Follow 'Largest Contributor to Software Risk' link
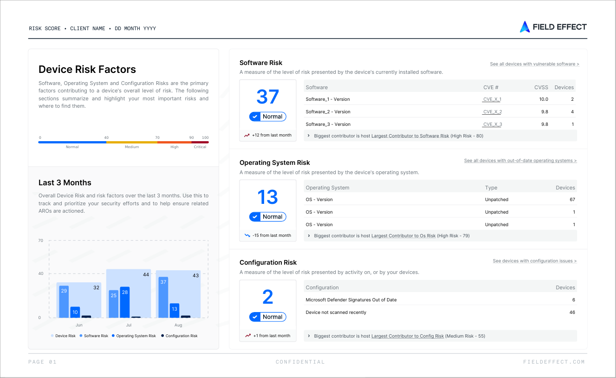 coord(410,136)
